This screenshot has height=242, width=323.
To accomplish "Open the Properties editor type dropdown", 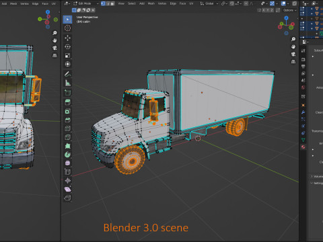I will 306,42.
